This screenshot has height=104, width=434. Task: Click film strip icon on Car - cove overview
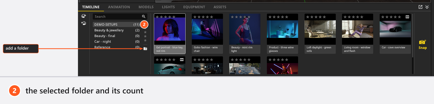pos(407,17)
